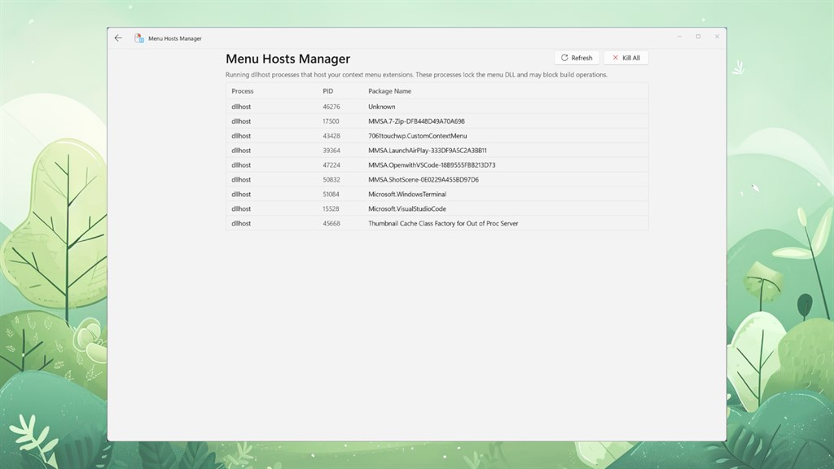Select PID 47224 cell
The height and width of the screenshot is (469, 834).
point(331,164)
